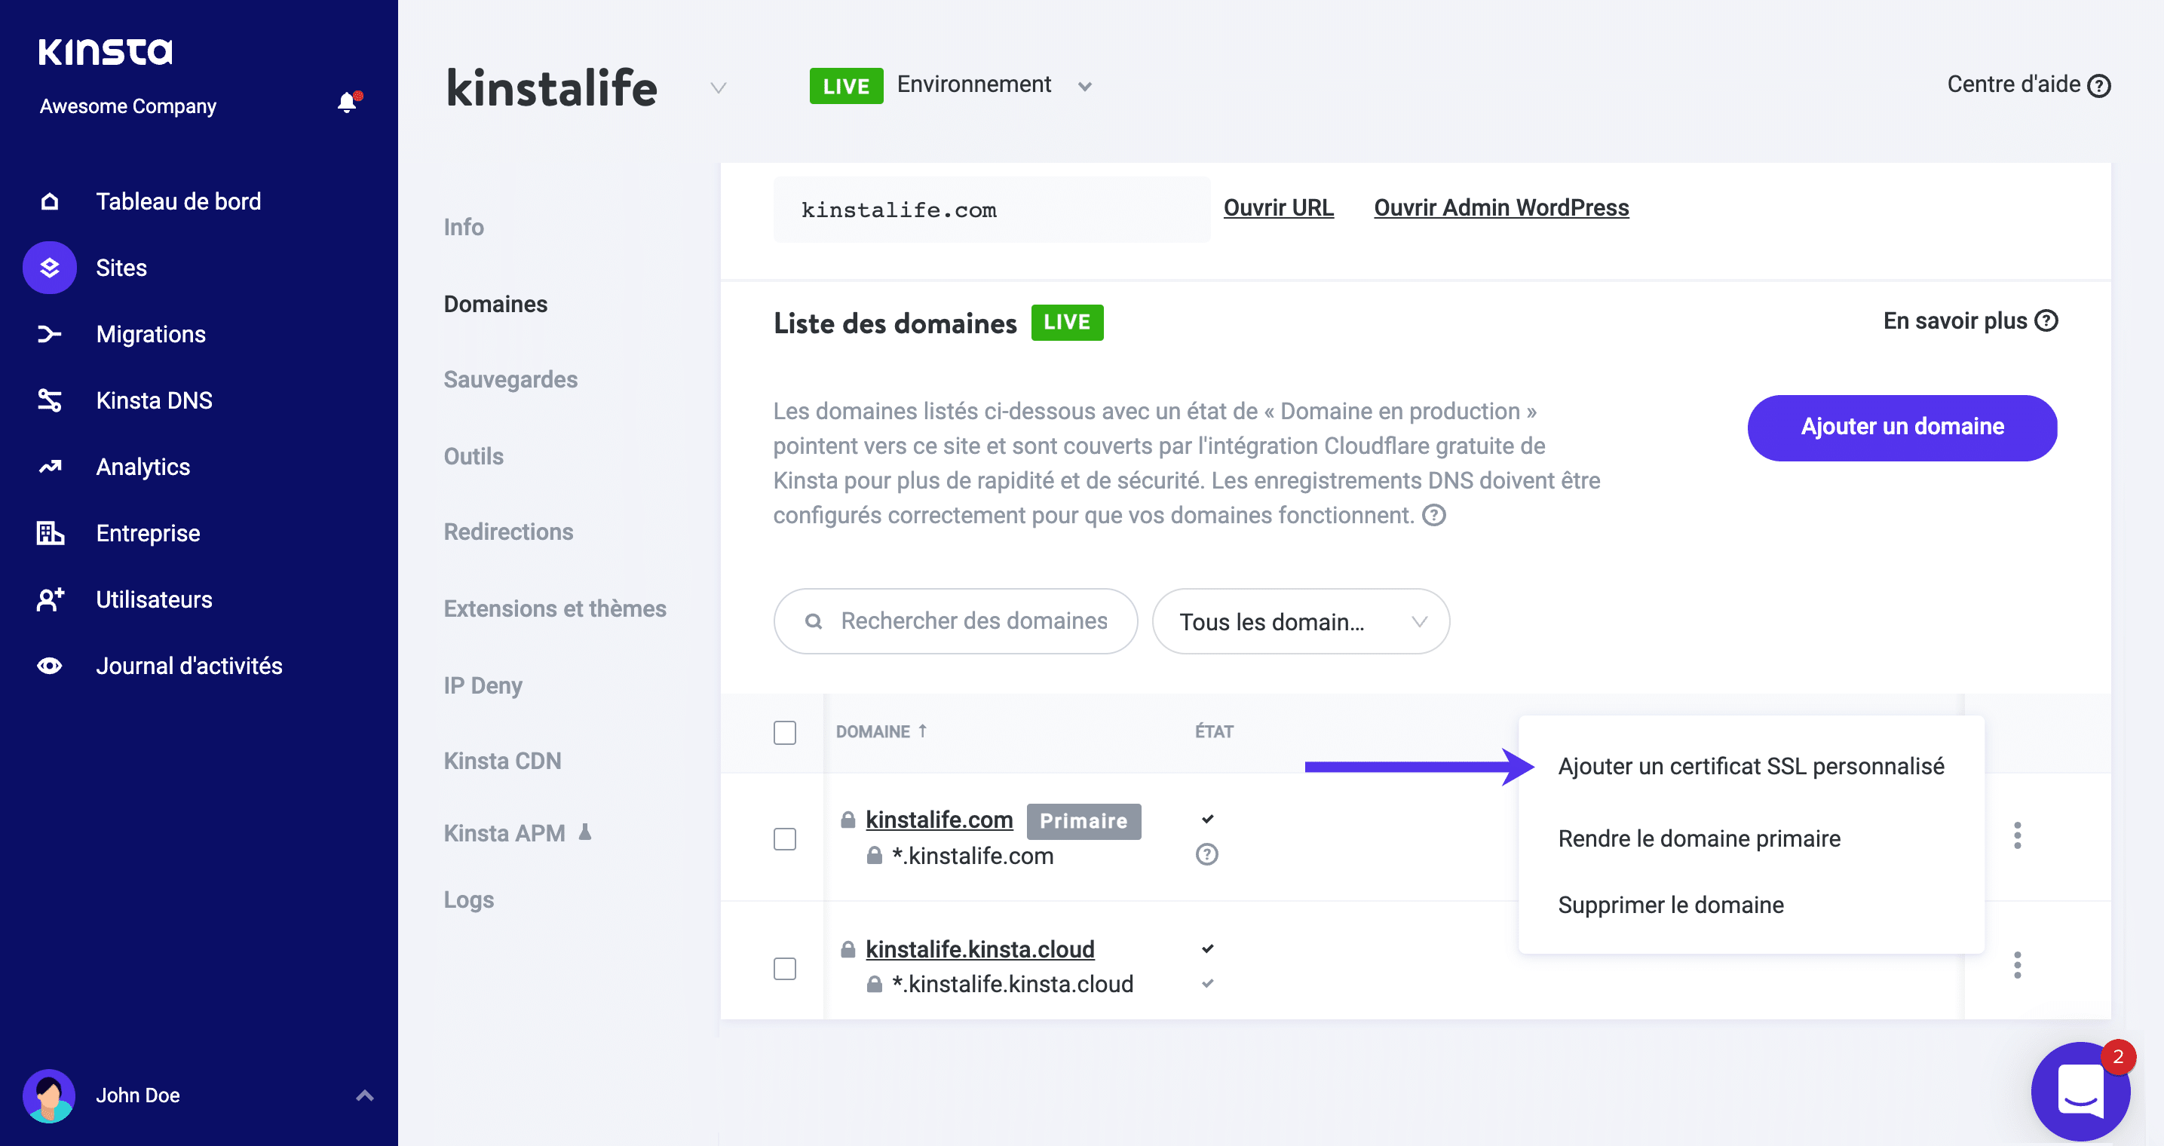Open Ouvrir Admin WordPress link
Viewport: 2164px width, 1146px height.
[x=1501, y=207]
